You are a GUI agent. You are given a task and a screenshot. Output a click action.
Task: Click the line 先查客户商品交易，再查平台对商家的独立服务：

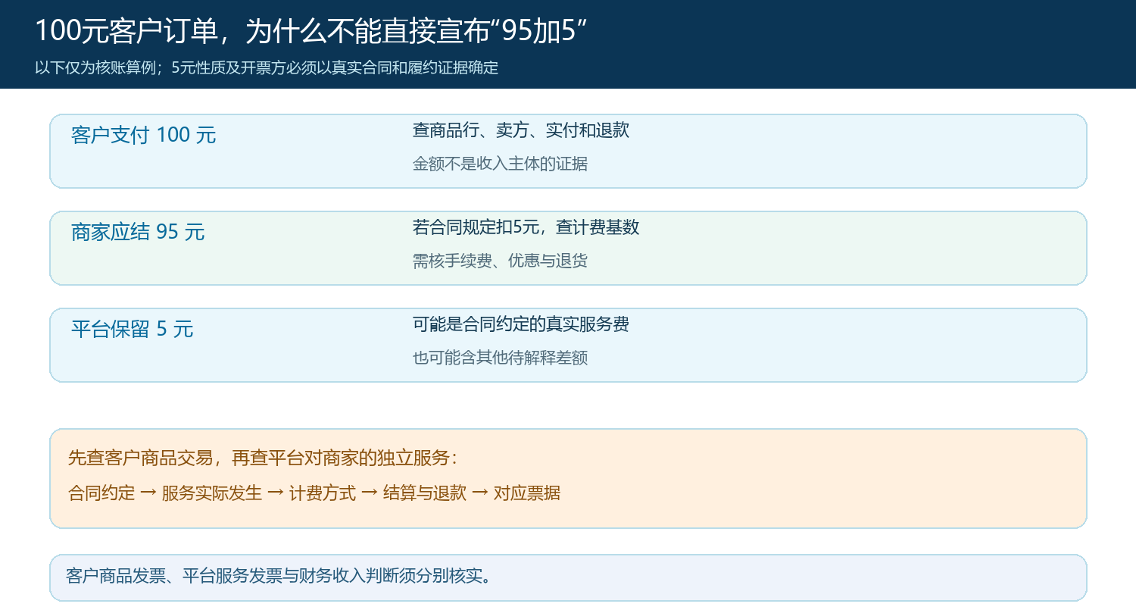tap(264, 458)
